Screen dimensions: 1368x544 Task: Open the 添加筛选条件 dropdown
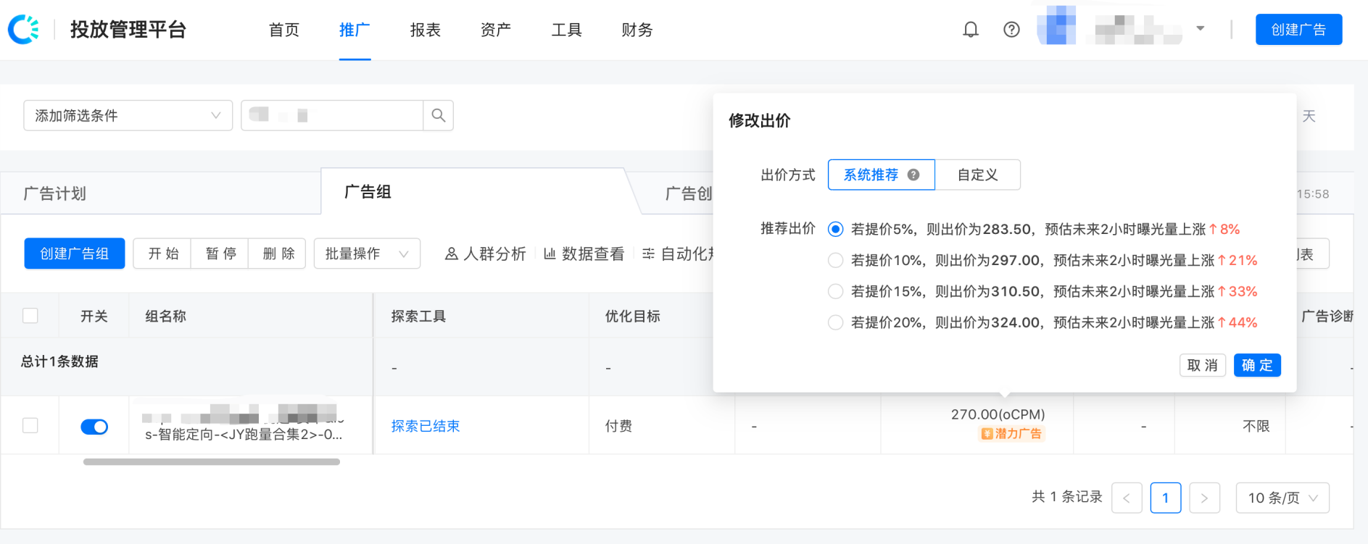(128, 115)
